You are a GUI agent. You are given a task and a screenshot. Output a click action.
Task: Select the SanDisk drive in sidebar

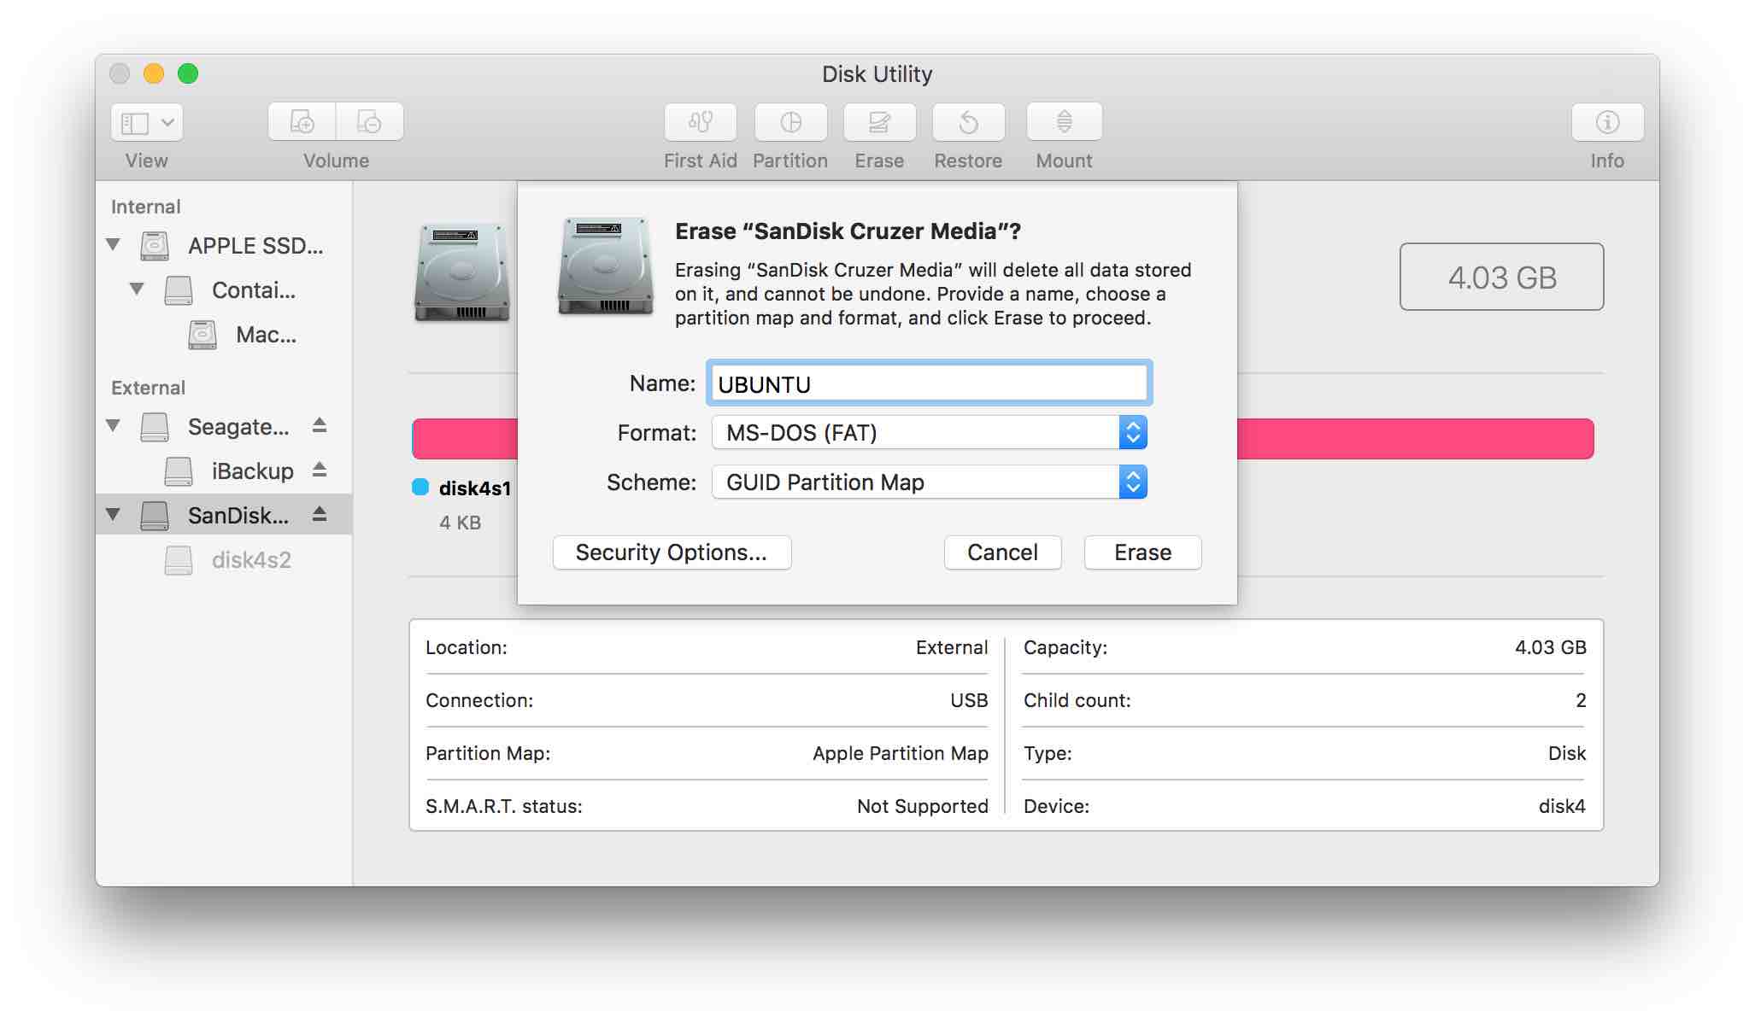tap(224, 515)
